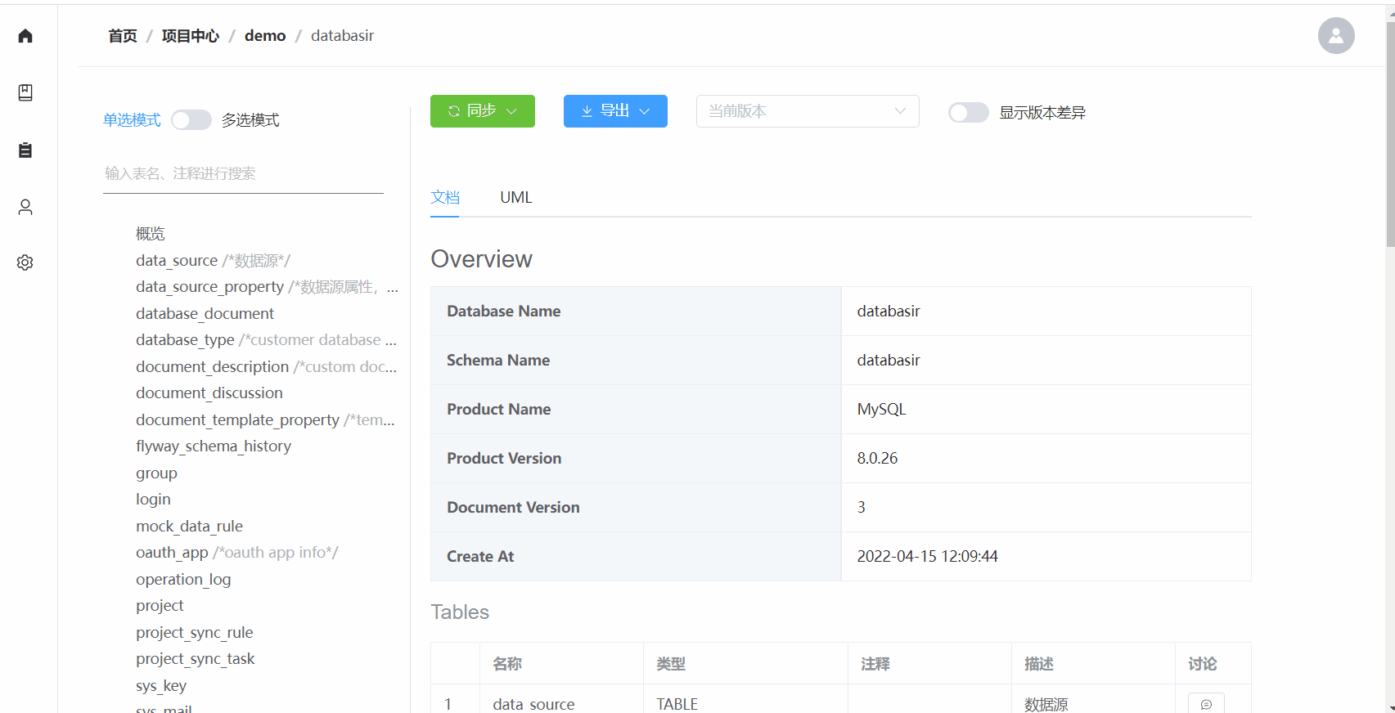Toggle single/multi select mode switch

click(191, 120)
